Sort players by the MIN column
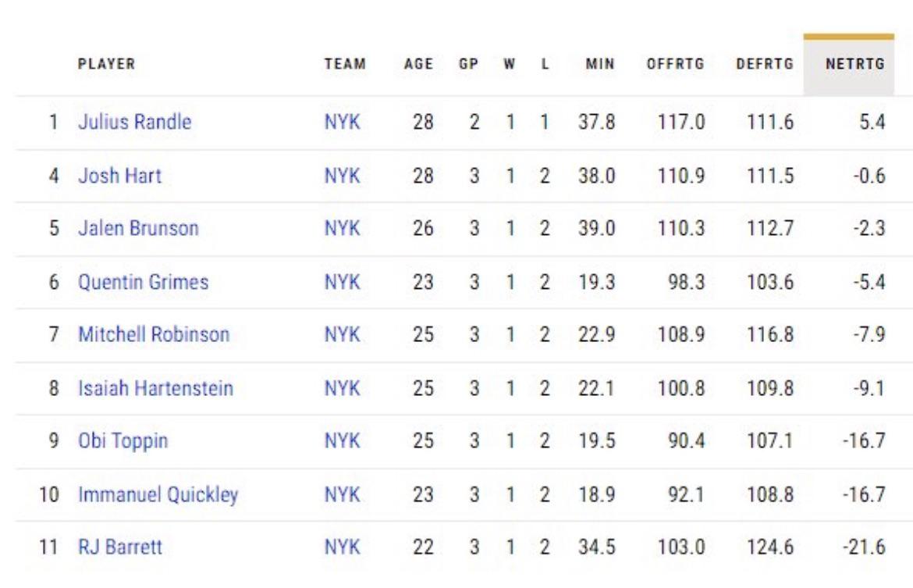Viewport: 913px width, 588px height. point(597,66)
